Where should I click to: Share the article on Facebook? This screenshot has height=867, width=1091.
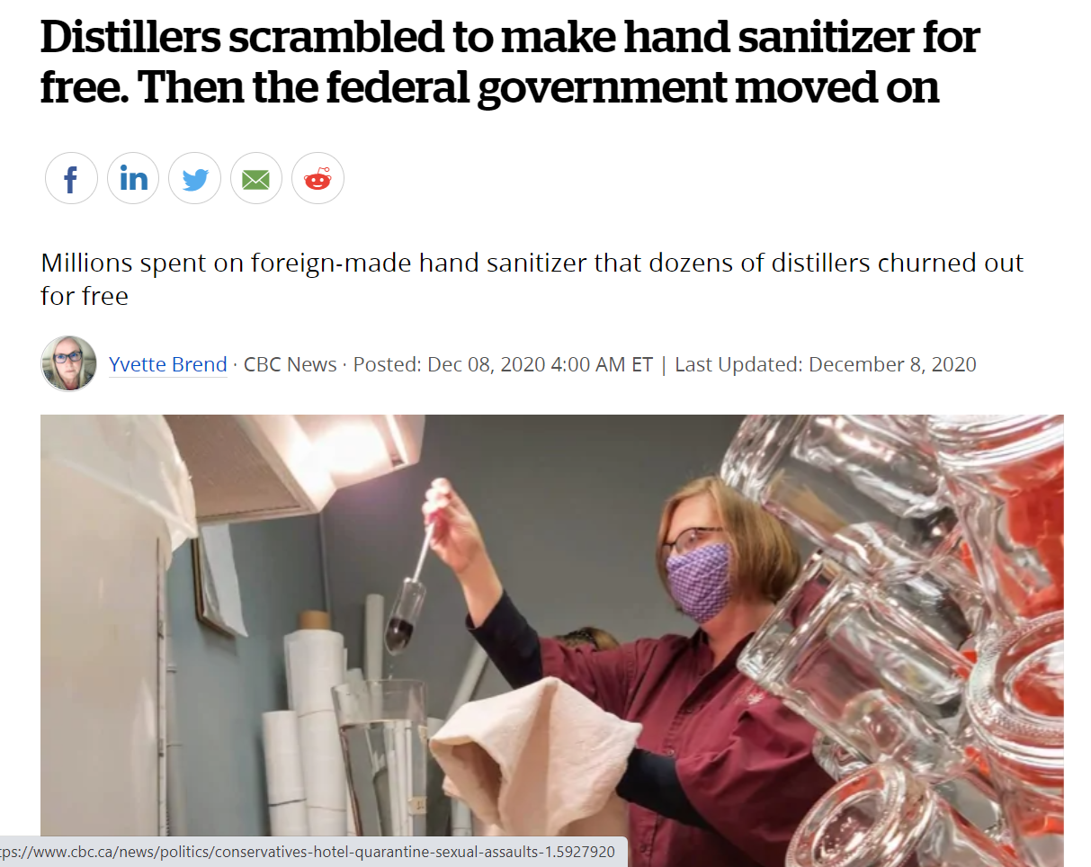click(x=71, y=178)
